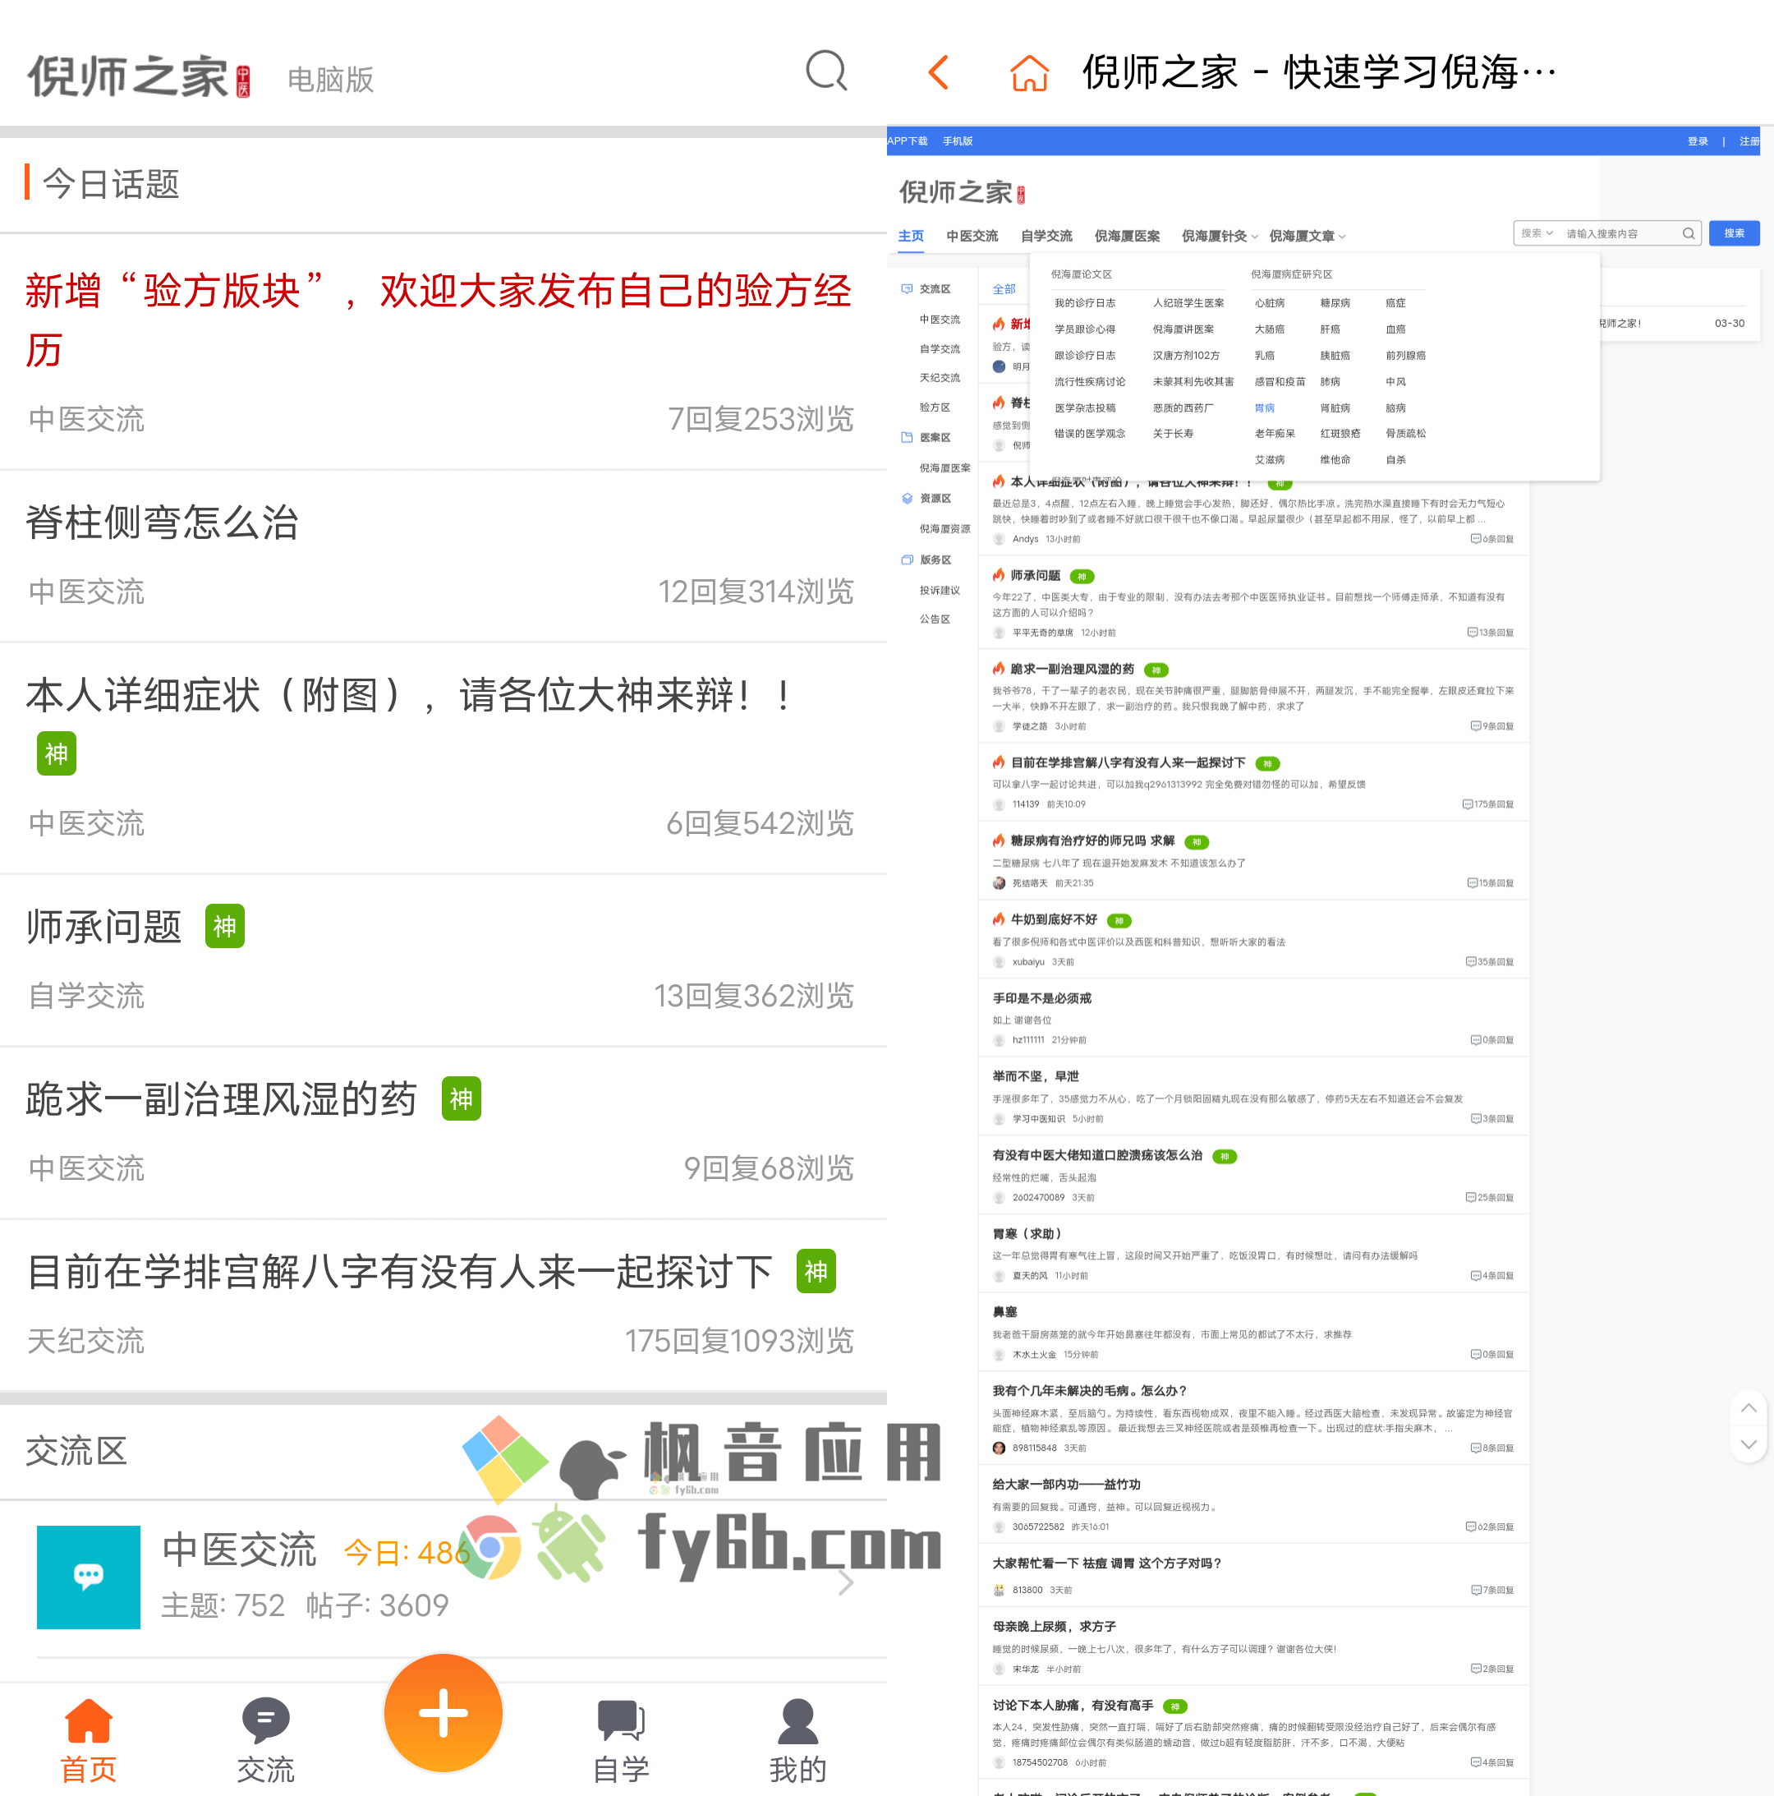Image resolution: width=1774 pixels, height=1796 pixels.
Task: Open web post 举而不坚,早泄
Action: coord(1035,1075)
